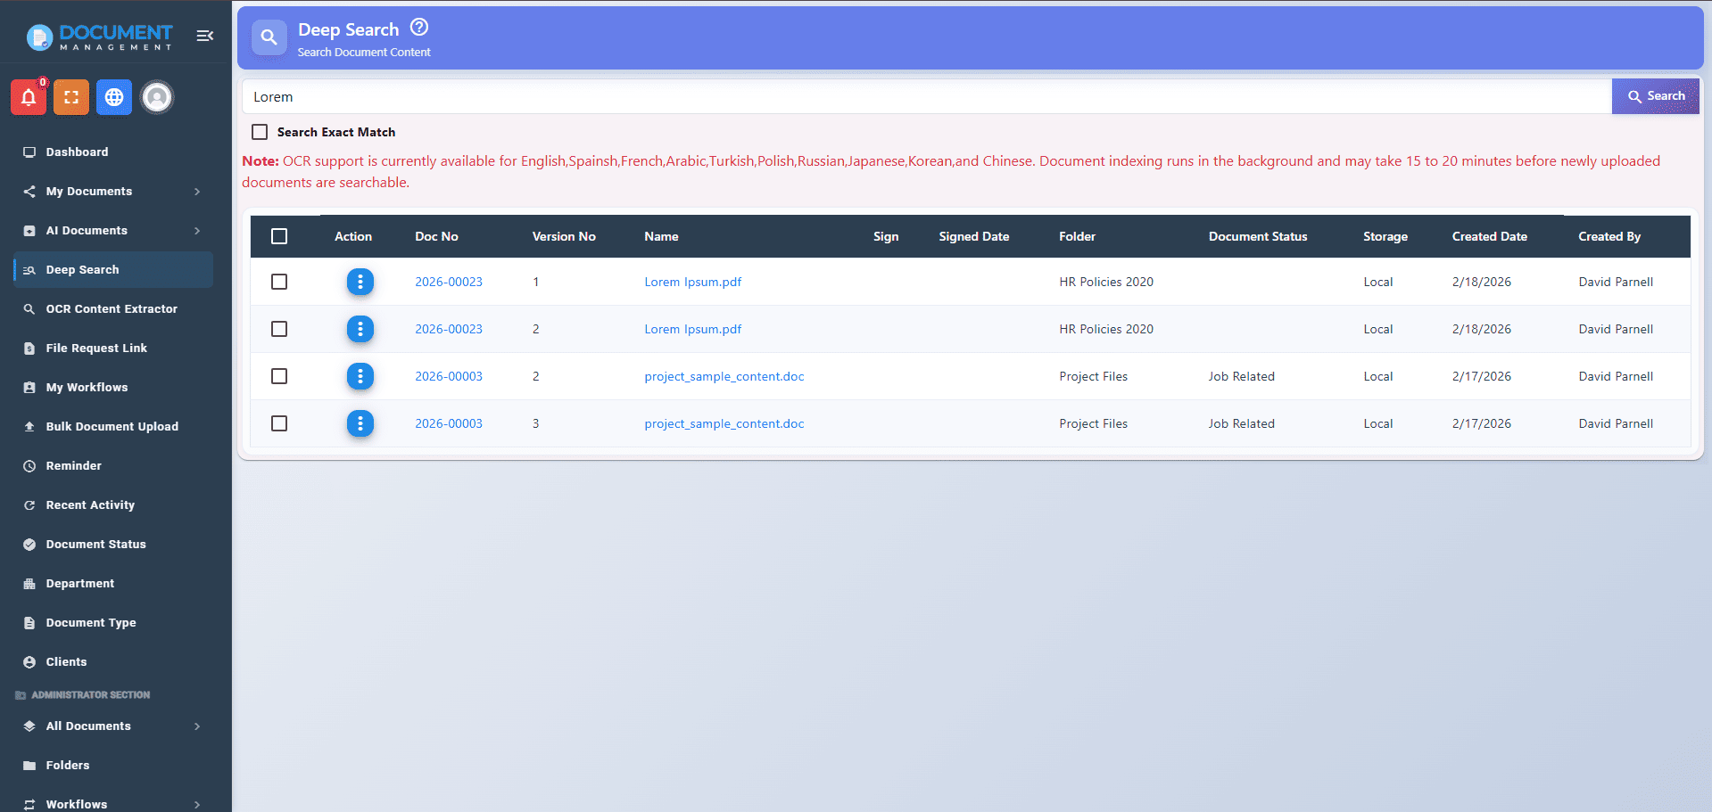Click the Signed Date column header
The width and height of the screenshot is (1712, 812).
(973, 236)
